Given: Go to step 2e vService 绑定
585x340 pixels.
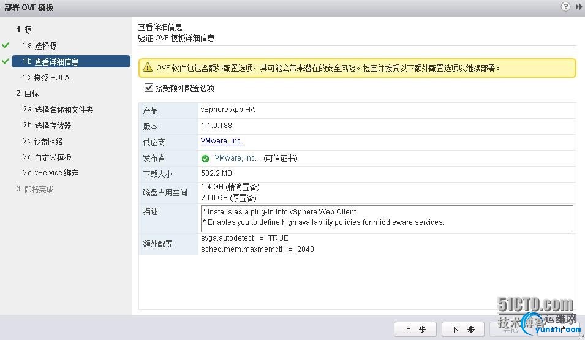Looking at the screenshot, I should click(x=51, y=173).
